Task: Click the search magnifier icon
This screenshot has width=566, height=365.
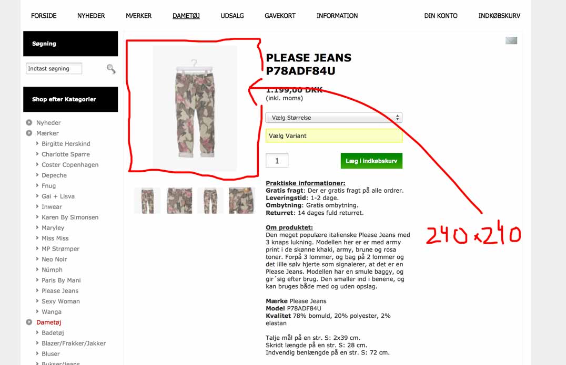Action: 111,69
